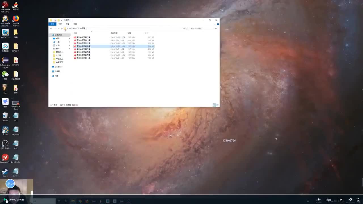Select the 鲁大师 desktop shortcut
363x204 pixels.
point(5,131)
